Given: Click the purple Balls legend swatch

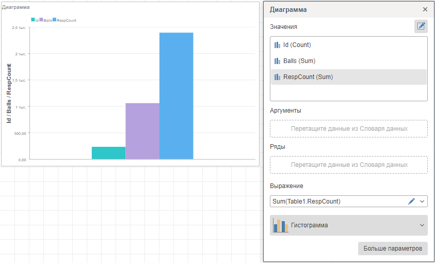Looking at the screenshot, I should point(41,20).
